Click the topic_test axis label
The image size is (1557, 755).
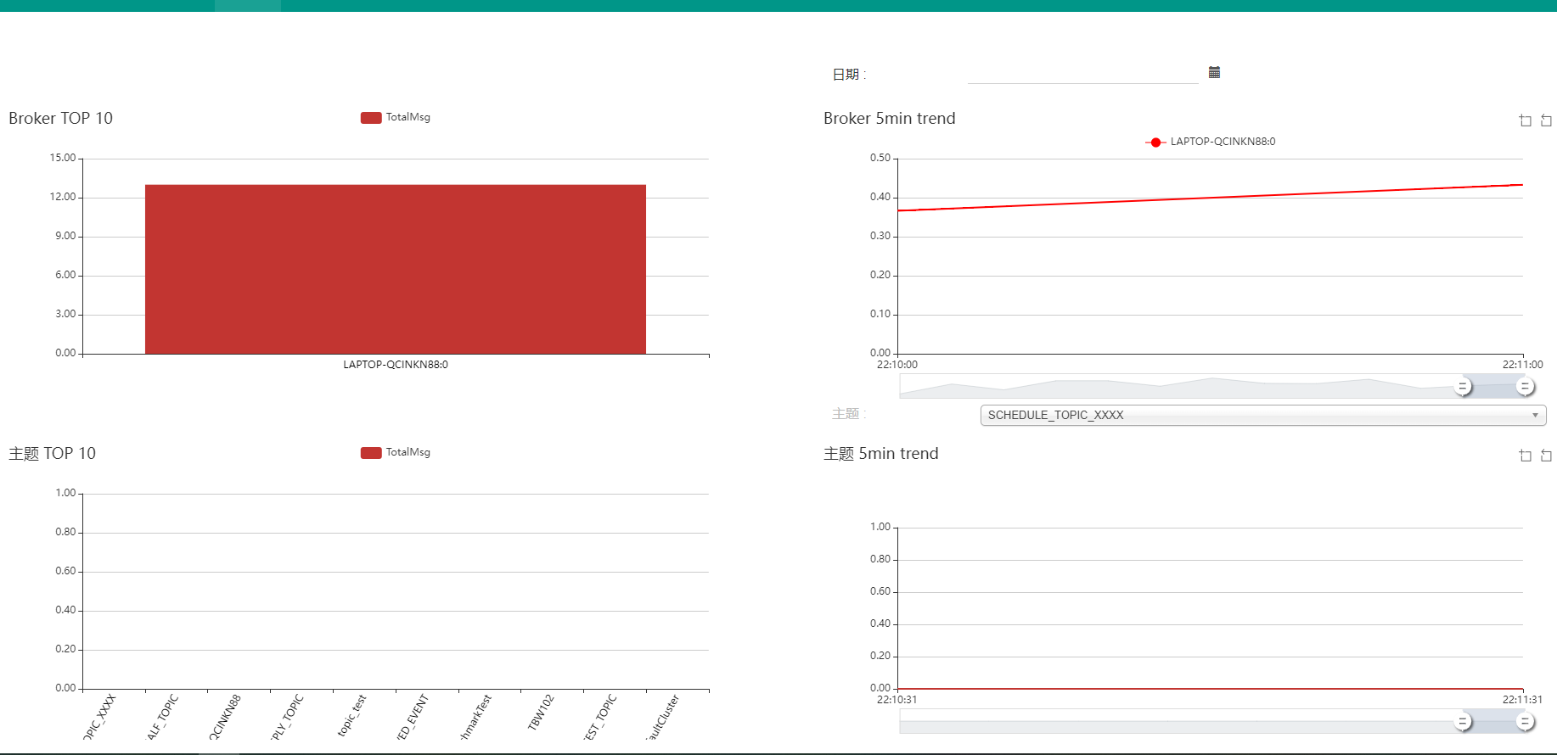point(352,715)
